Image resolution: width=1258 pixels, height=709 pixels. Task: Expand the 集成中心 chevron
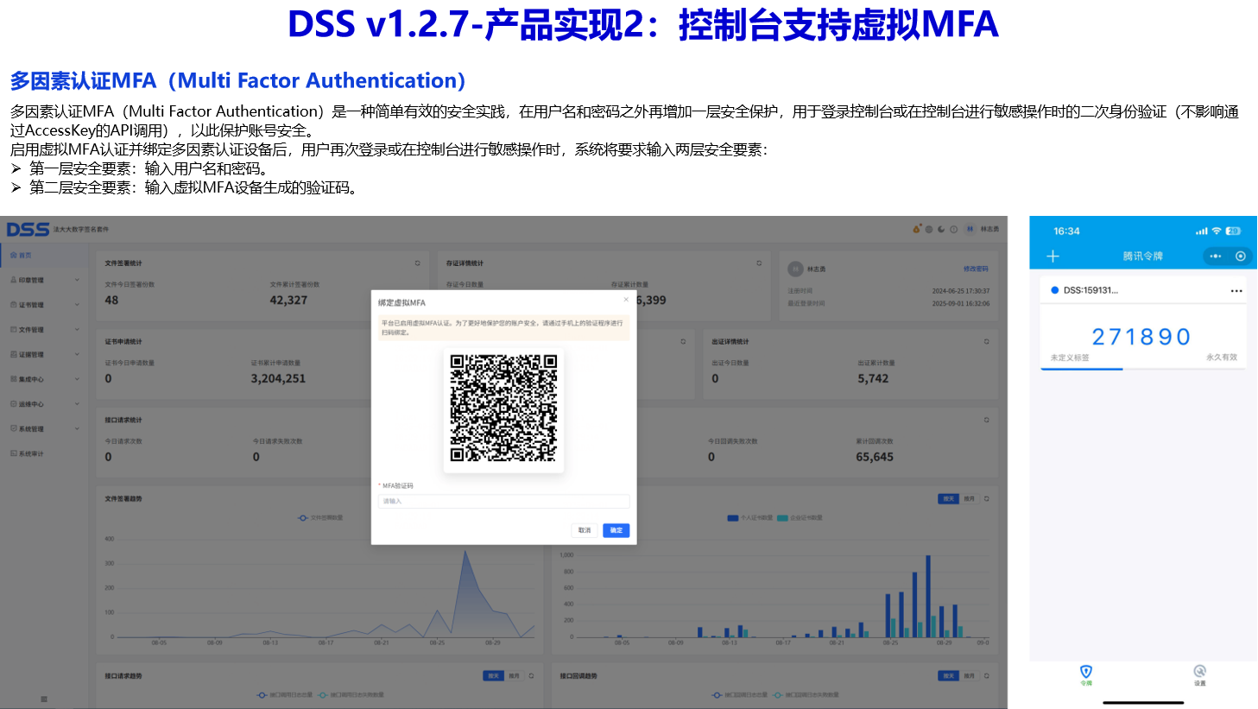[x=77, y=379]
